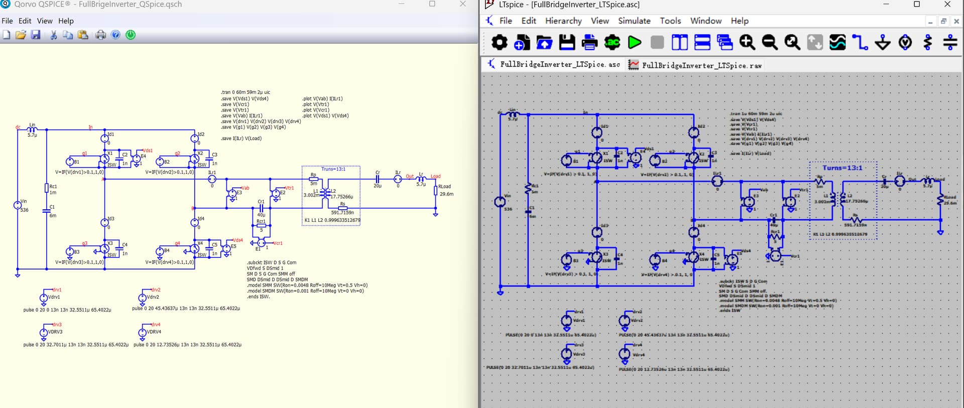Save the QSPICE schematic with the floppy icon
This screenshot has width=964, height=408.
pos(36,35)
